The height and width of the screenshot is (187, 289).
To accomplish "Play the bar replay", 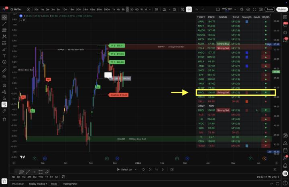I will (143, 169).
